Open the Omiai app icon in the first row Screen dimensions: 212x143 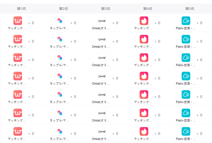coord(102,21)
